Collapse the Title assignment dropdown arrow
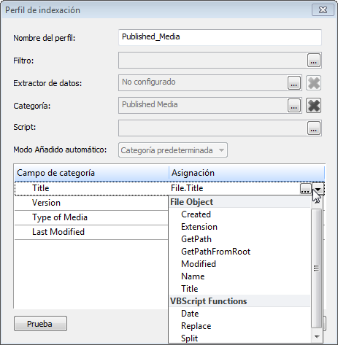The width and height of the screenshot is (338, 345). click(x=318, y=188)
